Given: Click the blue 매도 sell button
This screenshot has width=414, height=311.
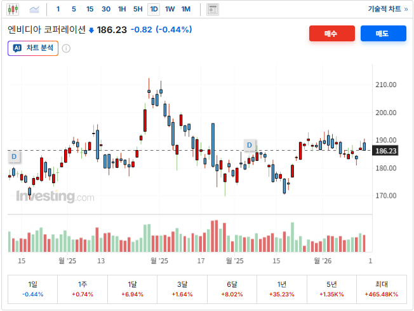Looking at the screenshot, I should pos(384,33).
